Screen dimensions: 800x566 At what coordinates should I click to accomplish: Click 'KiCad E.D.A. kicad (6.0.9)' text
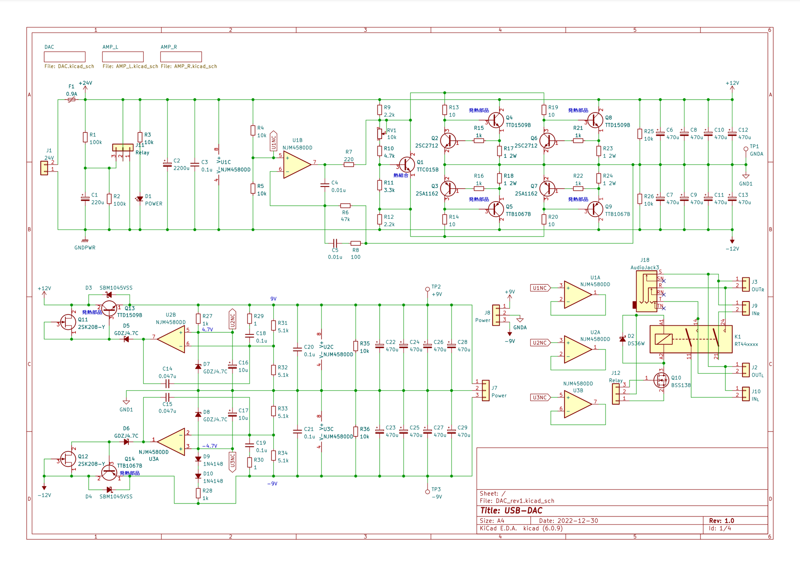tap(521, 529)
